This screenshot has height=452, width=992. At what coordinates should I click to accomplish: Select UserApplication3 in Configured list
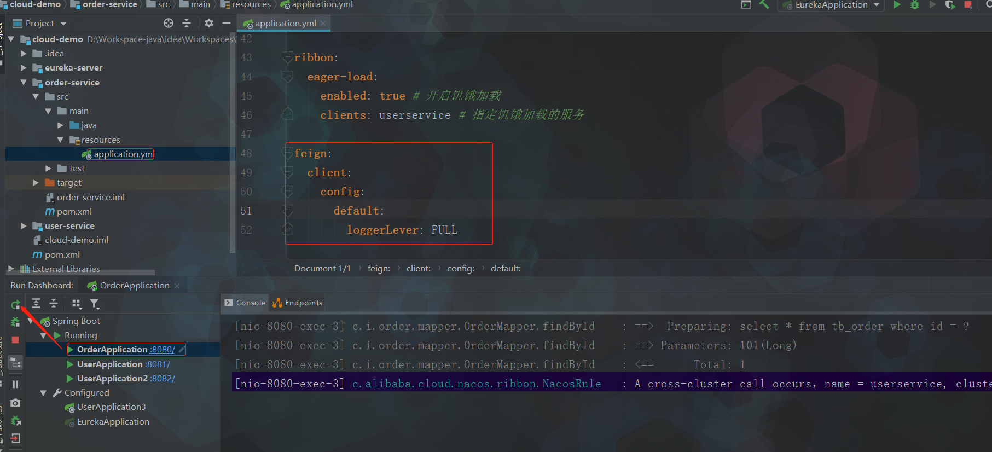[x=112, y=407]
